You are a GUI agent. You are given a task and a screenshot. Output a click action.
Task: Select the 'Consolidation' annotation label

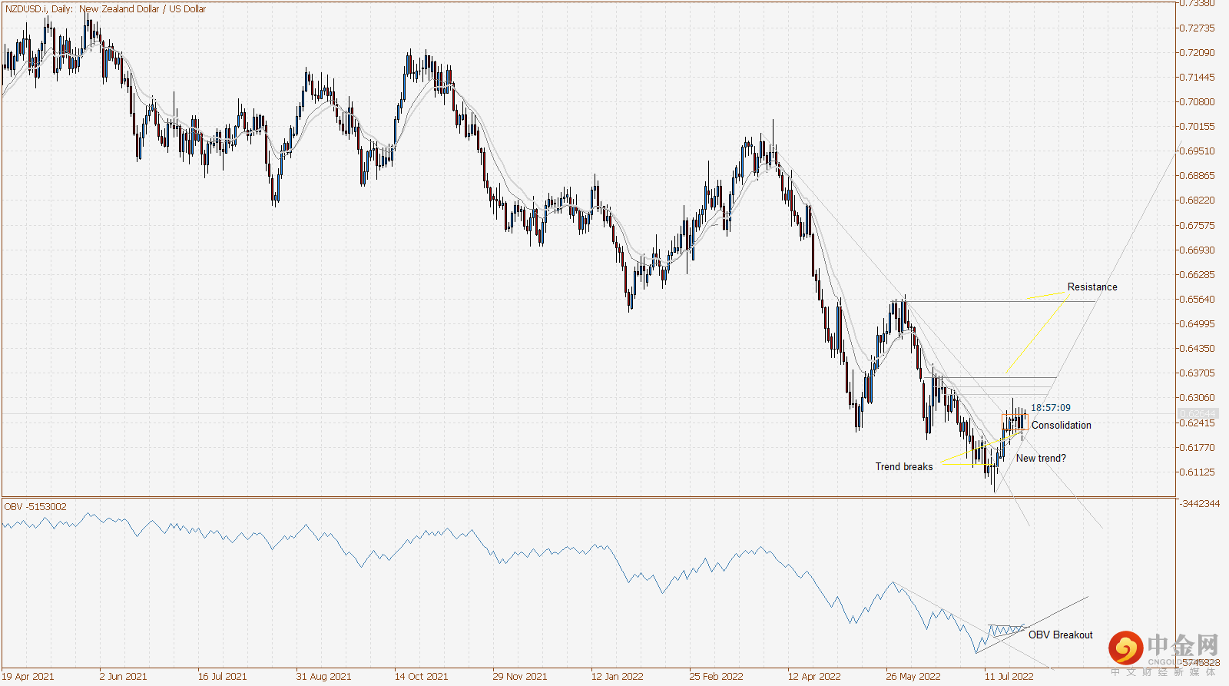pos(1062,426)
